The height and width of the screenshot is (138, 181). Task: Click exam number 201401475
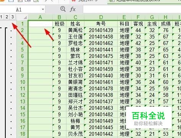(x=101, y=56)
